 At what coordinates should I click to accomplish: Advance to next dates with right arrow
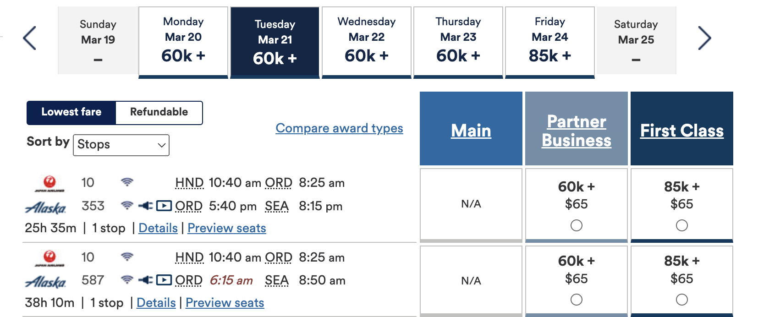click(704, 38)
